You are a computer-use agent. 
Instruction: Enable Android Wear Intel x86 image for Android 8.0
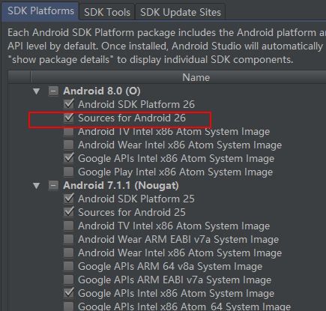pyautogui.click(x=68, y=145)
